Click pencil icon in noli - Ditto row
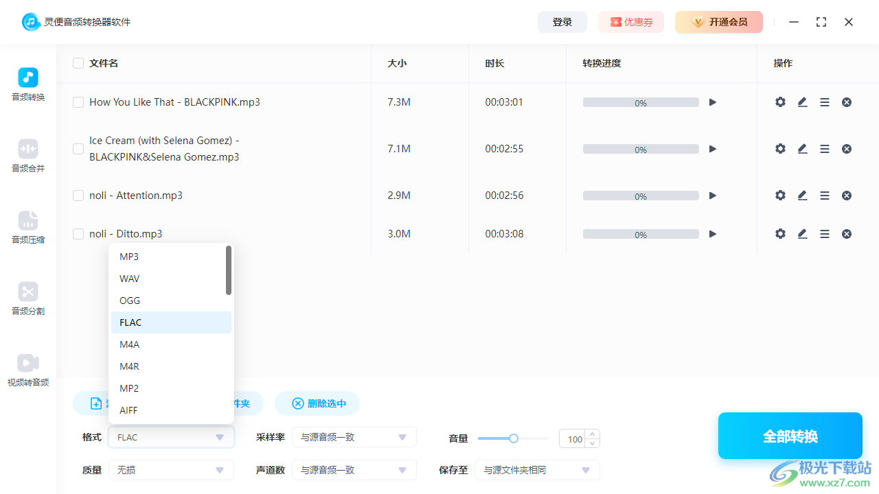879x494 pixels. click(802, 234)
